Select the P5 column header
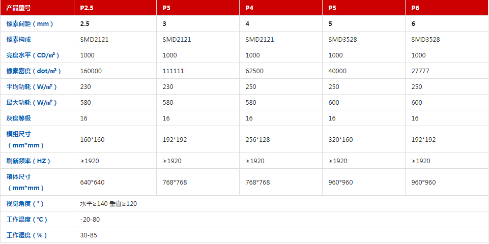This screenshot has height=244, width=489. (x=332, y=8)
